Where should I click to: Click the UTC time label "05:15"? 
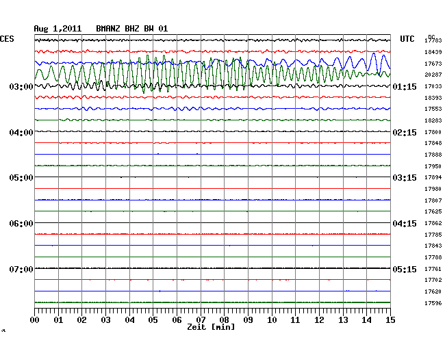tap(405, 269)
